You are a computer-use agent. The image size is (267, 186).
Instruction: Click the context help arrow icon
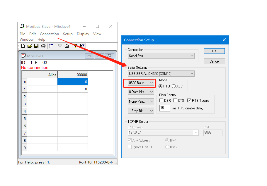[x=82, y=46]
